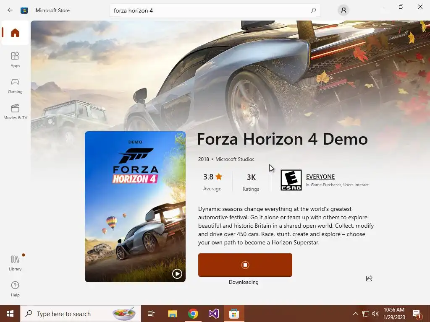
Task: Click the search magnifier icon
Action: (x=313, y=10)
